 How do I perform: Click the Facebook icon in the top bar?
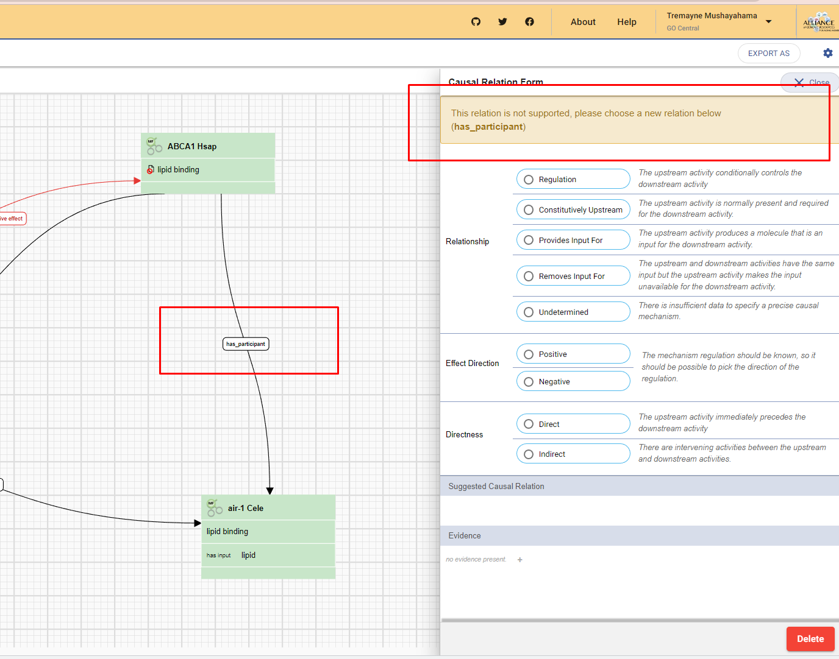tap(529, 21)
